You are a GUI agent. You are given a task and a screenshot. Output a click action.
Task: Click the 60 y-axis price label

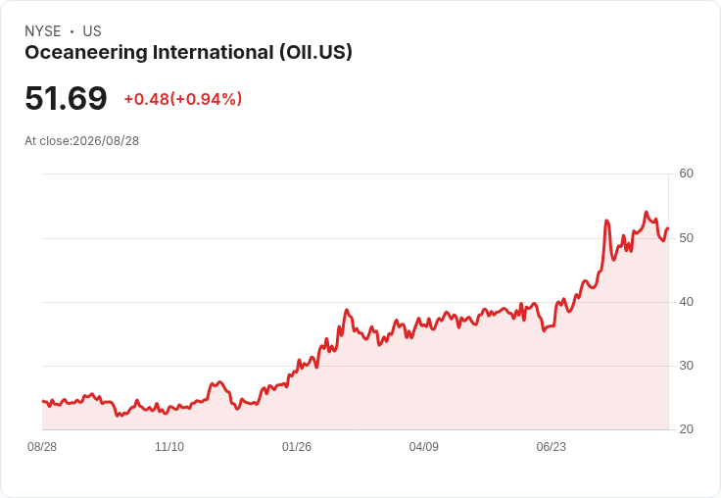[x=686, y=174]
